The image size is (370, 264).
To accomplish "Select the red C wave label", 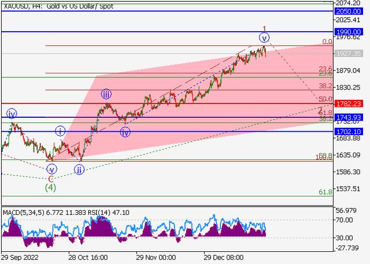I will [x=51, y=179].
